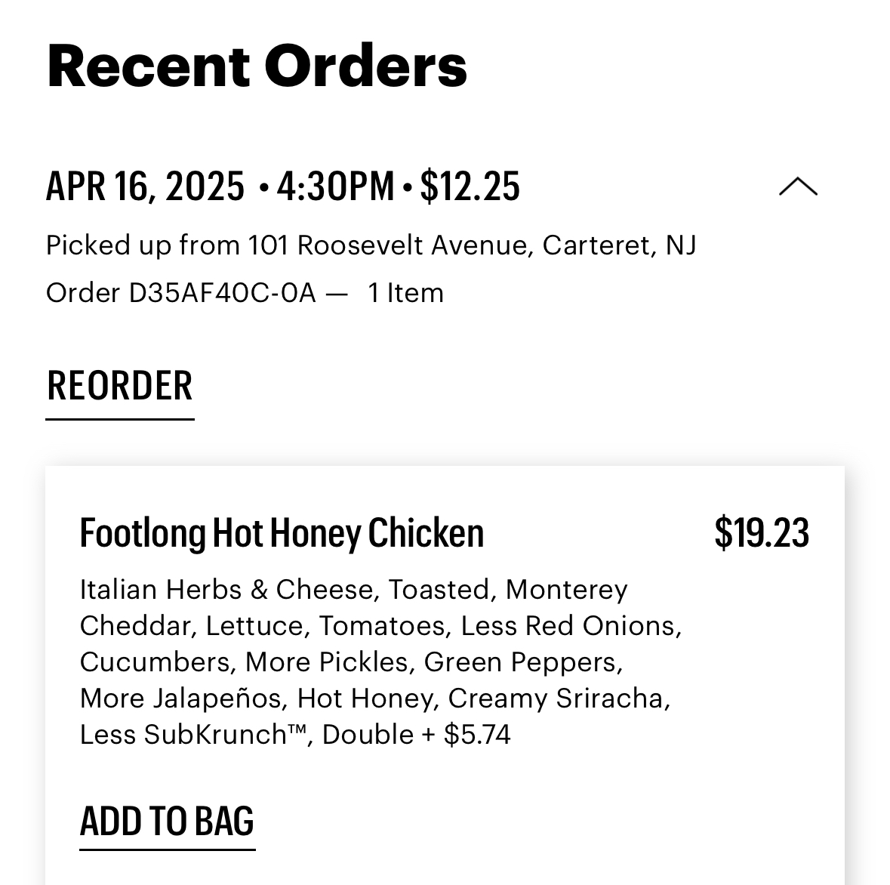Viewport: 890px width, 885px height.
Task: Click the Recent Orders heading
Action: click(257, 66)
